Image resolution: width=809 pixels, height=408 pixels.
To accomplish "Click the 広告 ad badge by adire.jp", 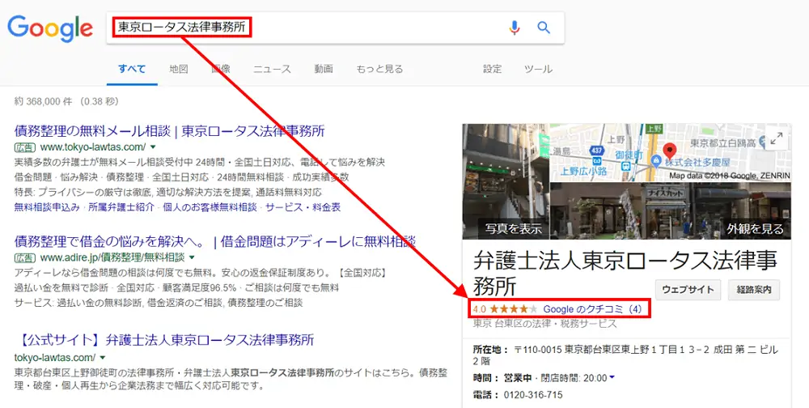I will pyautogui.click(x=25, y=257).
